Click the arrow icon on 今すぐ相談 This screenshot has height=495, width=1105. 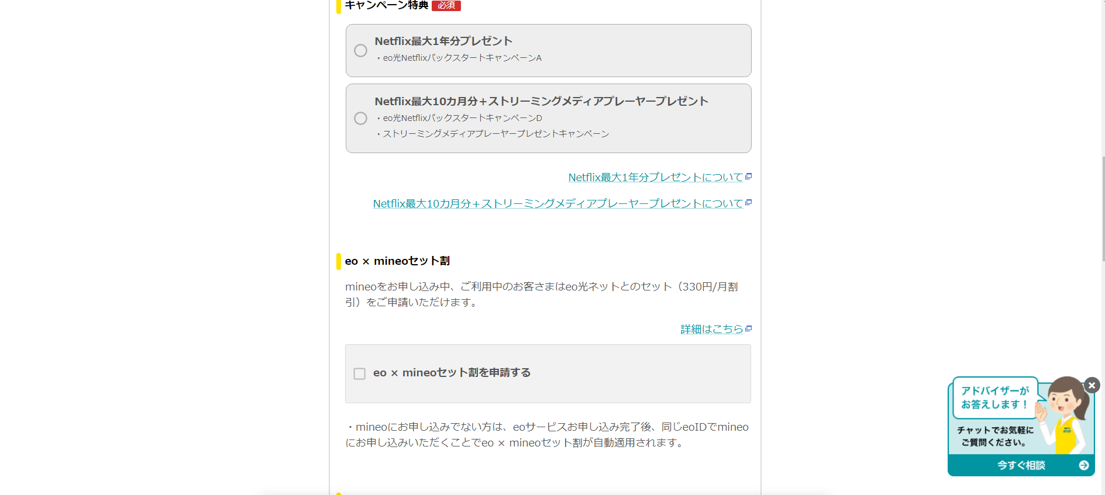tap(1084, 465)
